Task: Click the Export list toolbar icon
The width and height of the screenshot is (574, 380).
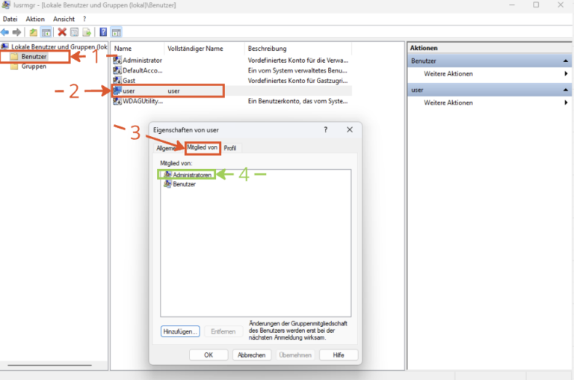Action: pos(87,32)
